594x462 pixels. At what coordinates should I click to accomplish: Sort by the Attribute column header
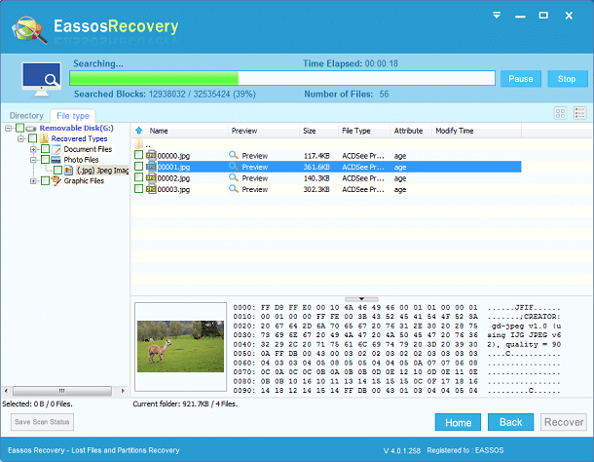click(x=411, y=131)
